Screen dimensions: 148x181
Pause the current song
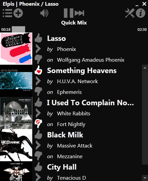tap(69, 13)
